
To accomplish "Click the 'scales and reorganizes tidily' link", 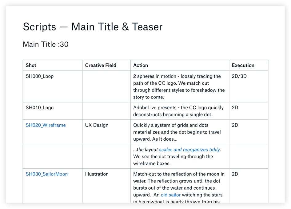I will coord(189,150).
